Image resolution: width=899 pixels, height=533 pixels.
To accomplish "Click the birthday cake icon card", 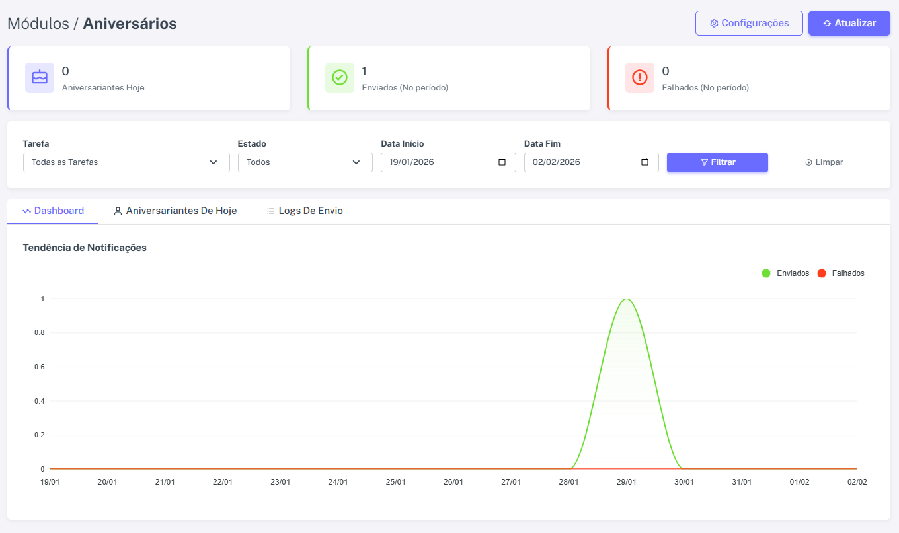I will (x=40, y=78).
